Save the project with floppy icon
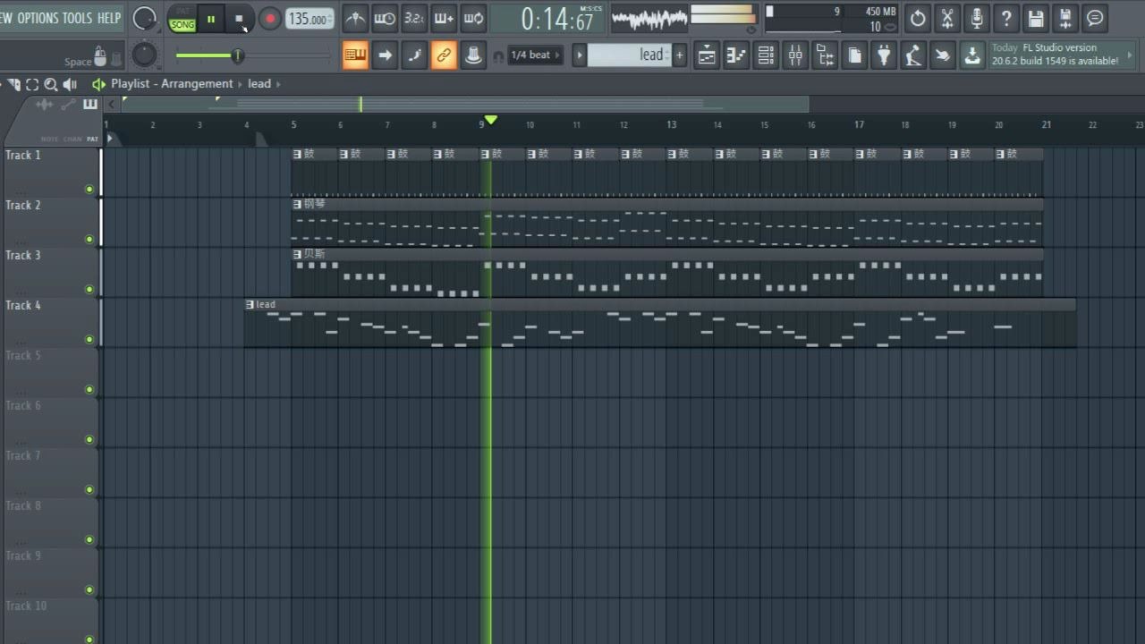This screenshot has height=644, width=1145. (x=1036, y=18)
